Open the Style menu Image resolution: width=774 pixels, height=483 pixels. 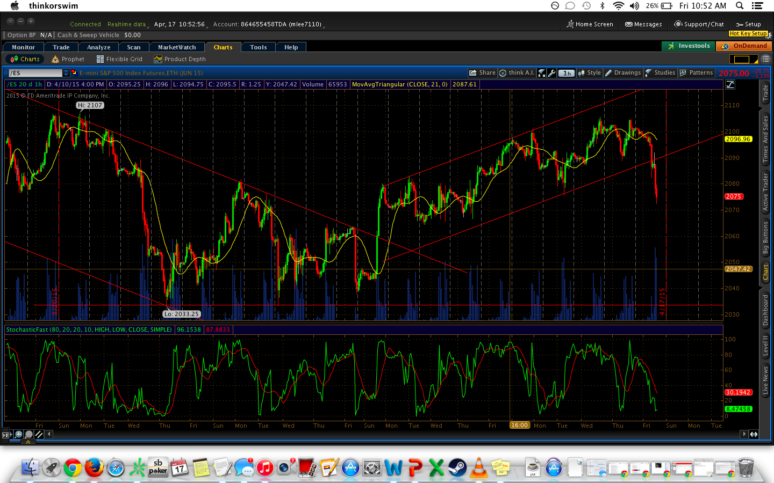pyautogui.click(x=590, y=73)
